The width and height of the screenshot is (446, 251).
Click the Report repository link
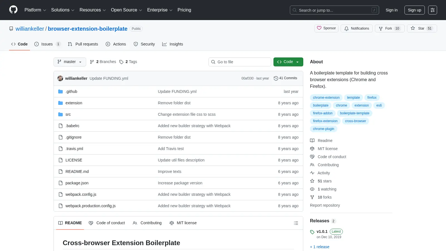point(325,205)
